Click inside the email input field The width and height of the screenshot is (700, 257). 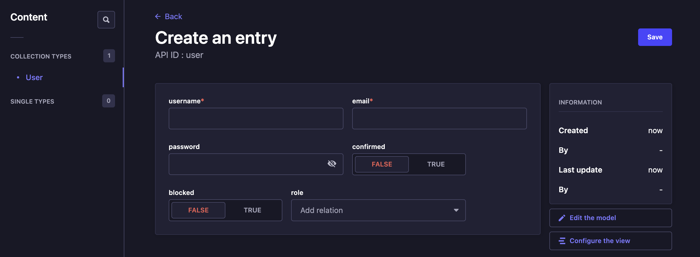[x=439, y=118]
